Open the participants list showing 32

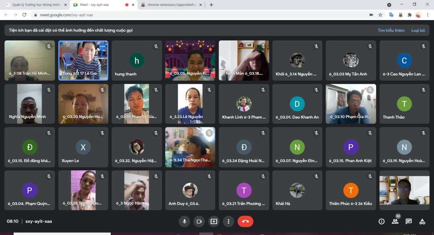(x=395, y=221)
